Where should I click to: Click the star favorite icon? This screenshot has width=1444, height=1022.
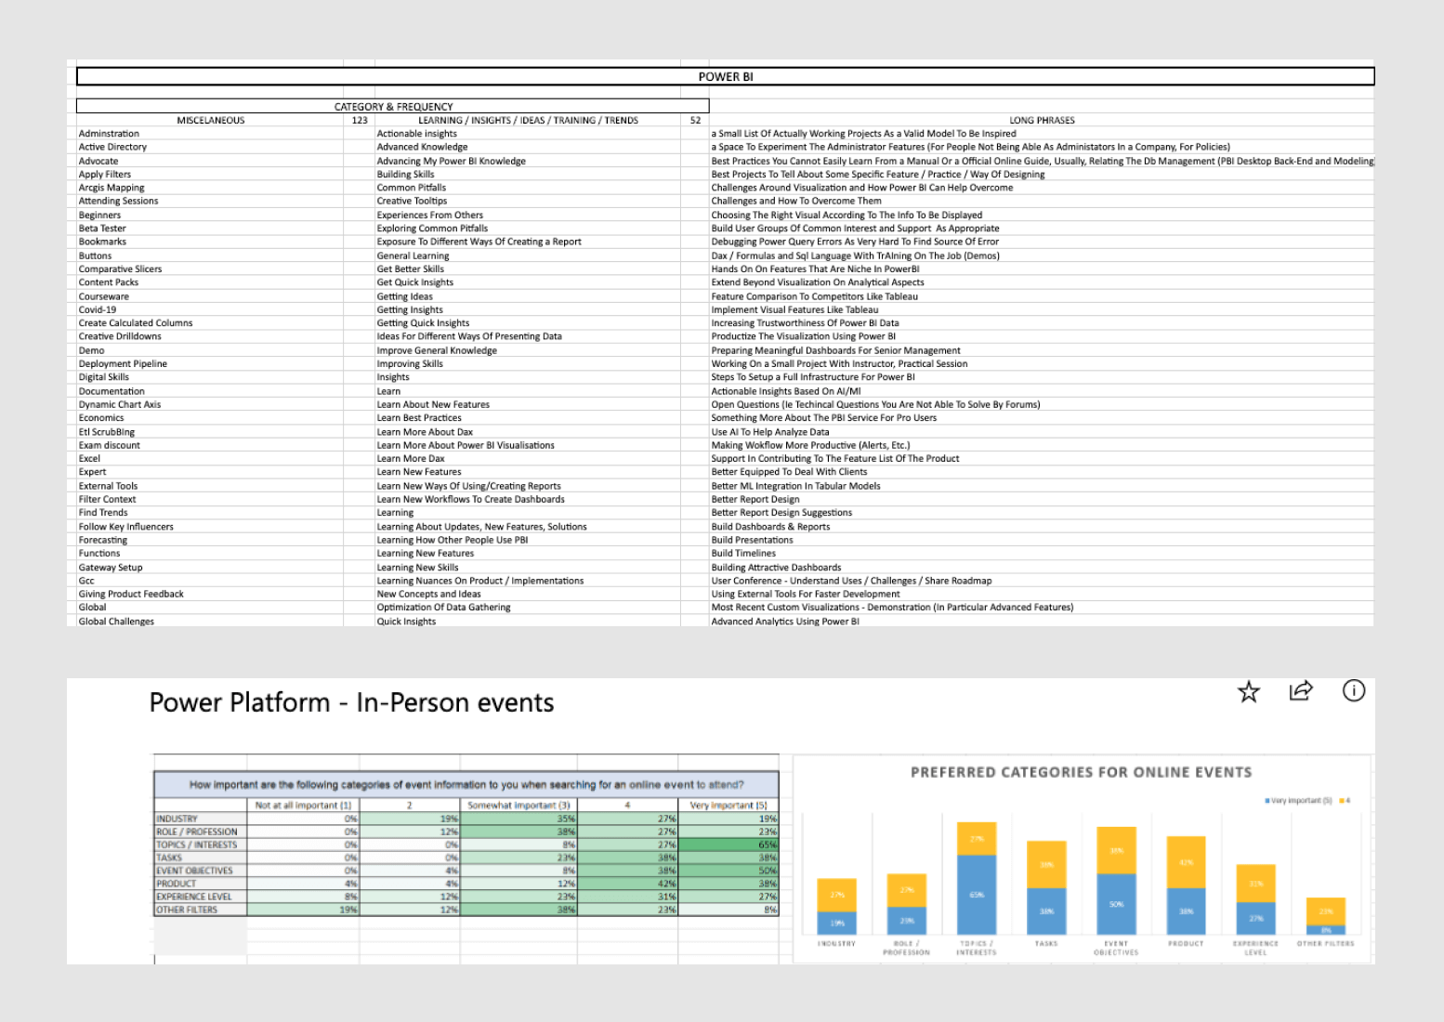[x=1249, y=691]
